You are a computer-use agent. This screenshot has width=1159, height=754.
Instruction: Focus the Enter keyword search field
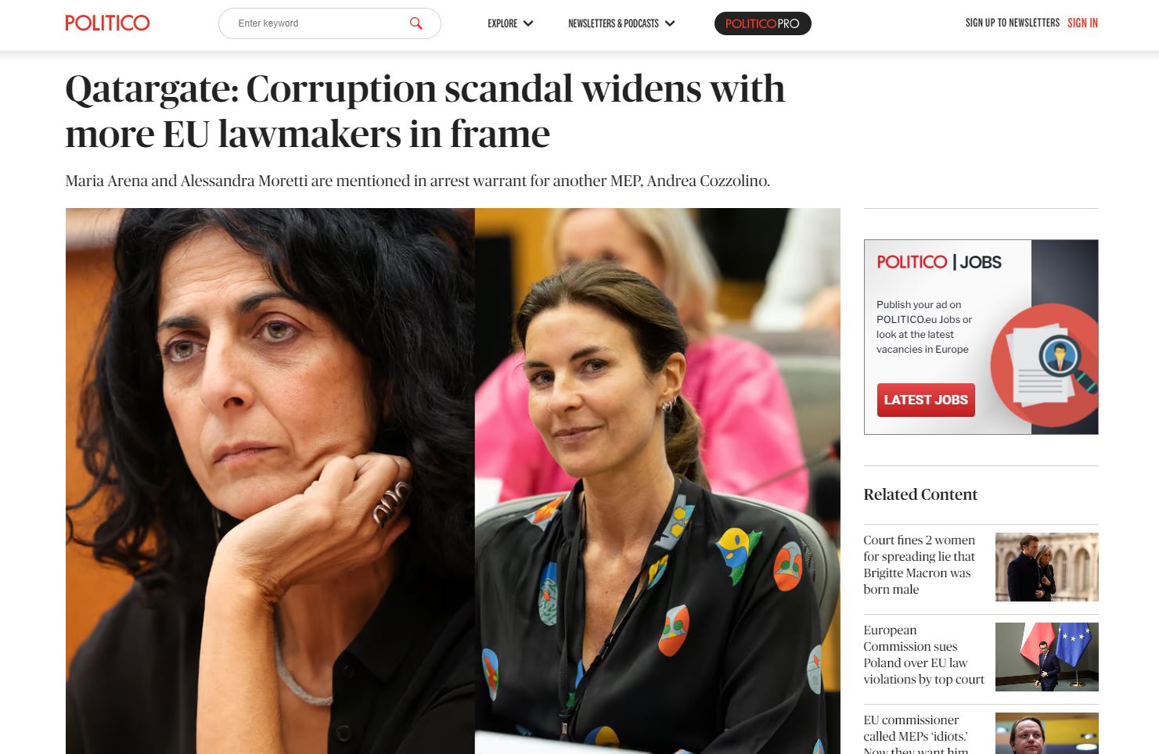pyautogui.click(x=319, y=23)
